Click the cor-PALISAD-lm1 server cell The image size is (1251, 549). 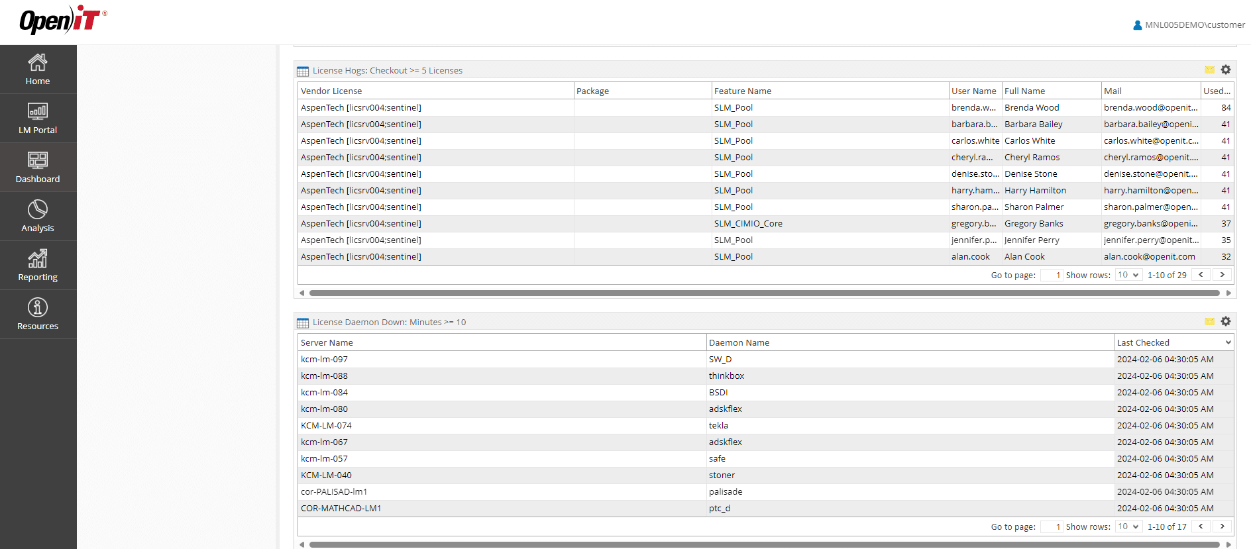(x=502, y=491)
